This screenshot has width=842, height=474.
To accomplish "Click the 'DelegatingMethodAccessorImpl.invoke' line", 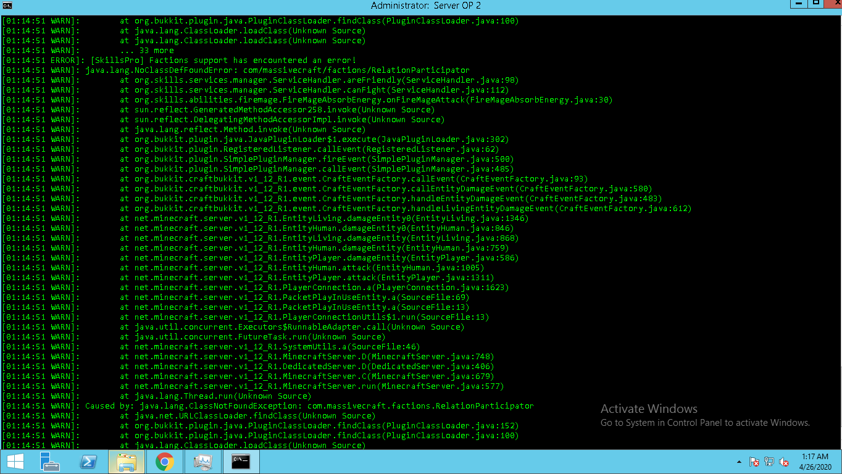I will click(x=223, y=120).
